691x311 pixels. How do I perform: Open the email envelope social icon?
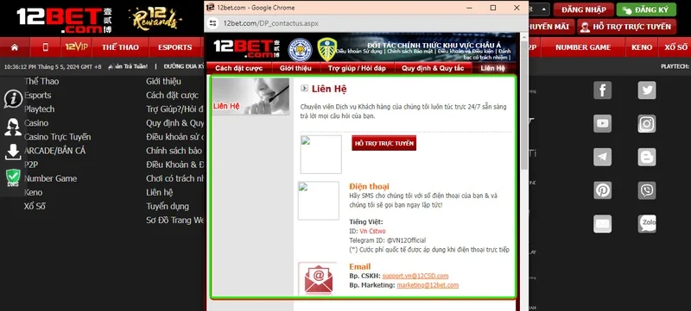pos(602,224)
